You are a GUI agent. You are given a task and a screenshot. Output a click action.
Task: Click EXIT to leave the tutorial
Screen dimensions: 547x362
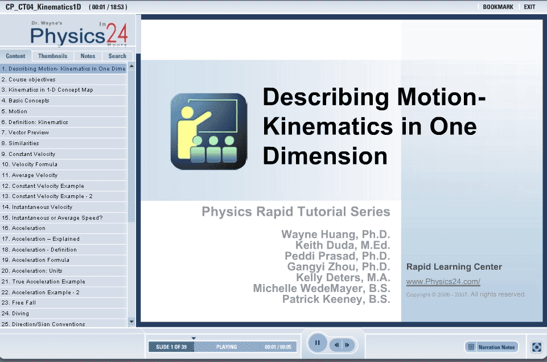(x=529, y=7)
